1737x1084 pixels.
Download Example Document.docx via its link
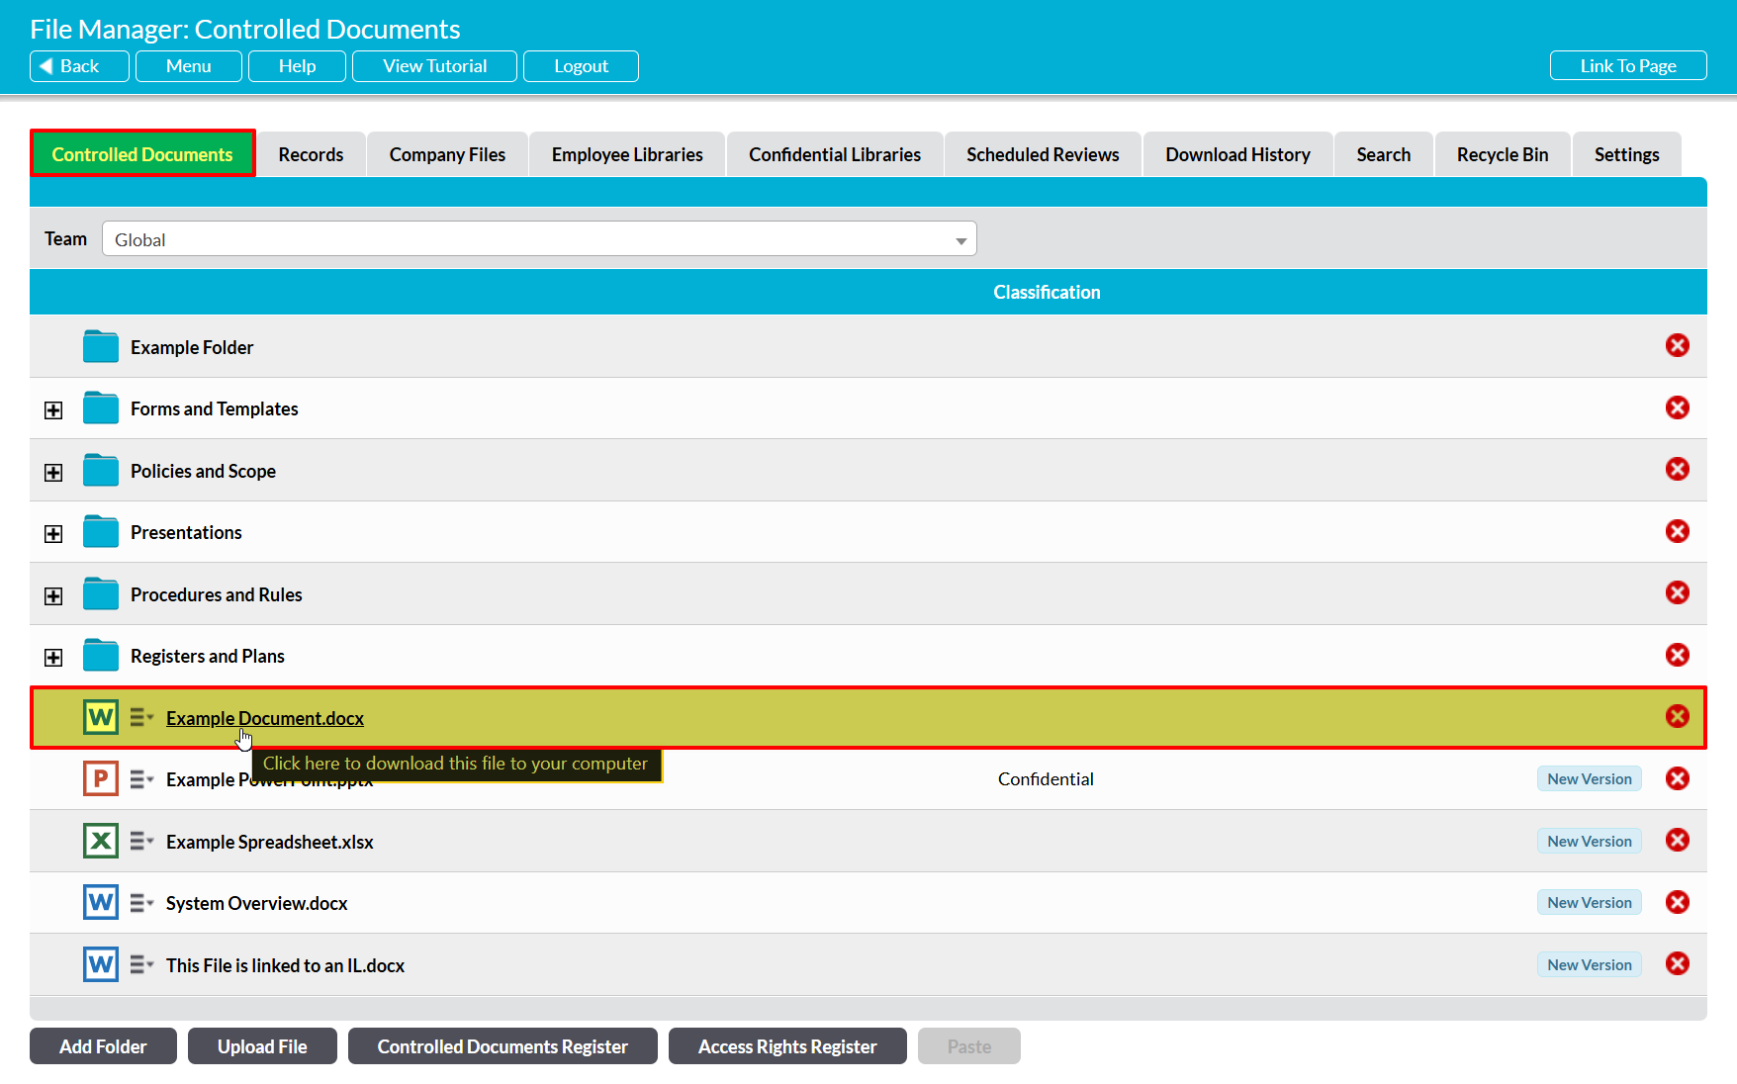click(x=264, y=718)
